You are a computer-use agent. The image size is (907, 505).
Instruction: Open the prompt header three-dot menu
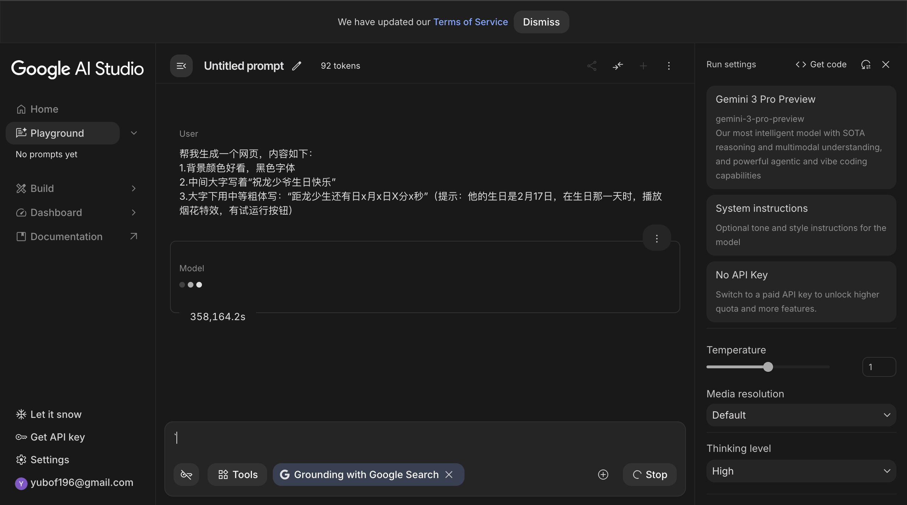(x=669, y=66)
